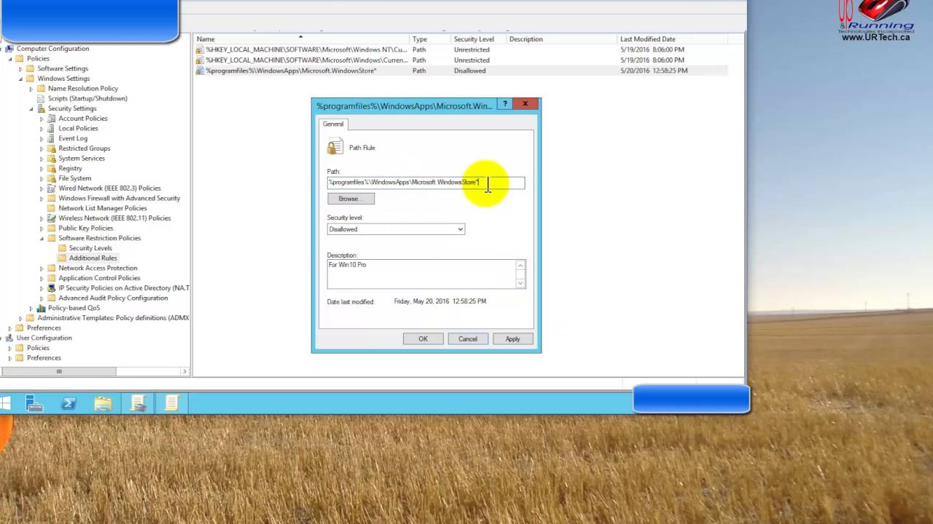The width and height of the screenshot is (933, 524).
Task: Click the Start button on the taskbar
Action: 6,402
